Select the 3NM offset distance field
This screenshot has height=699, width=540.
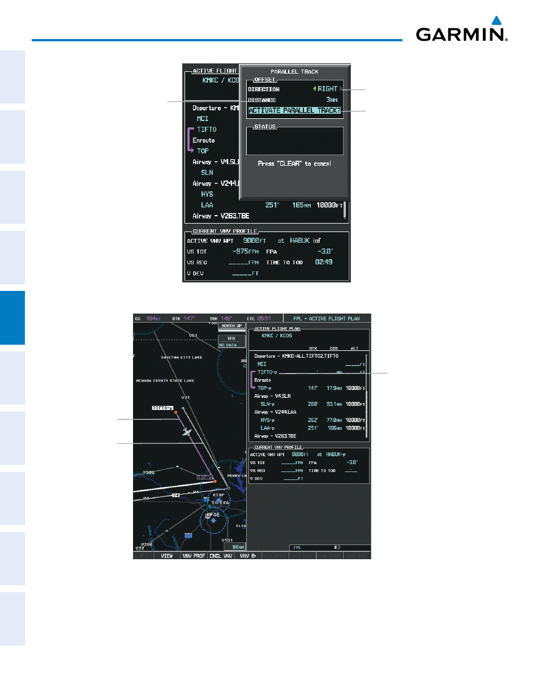tap(332, 100)
